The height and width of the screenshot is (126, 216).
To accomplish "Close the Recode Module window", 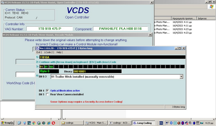I will (150, 35).
